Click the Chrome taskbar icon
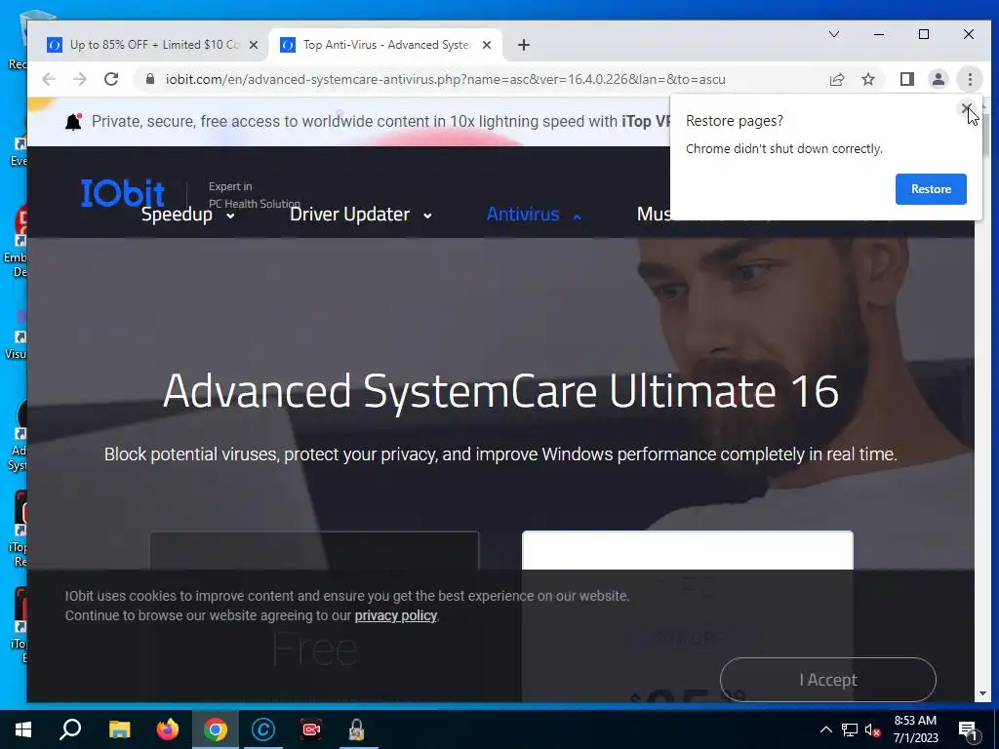999x749 pixels. tap(216, 729)
